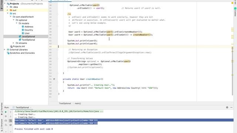Click the Stop process square icon

[6, 116]
